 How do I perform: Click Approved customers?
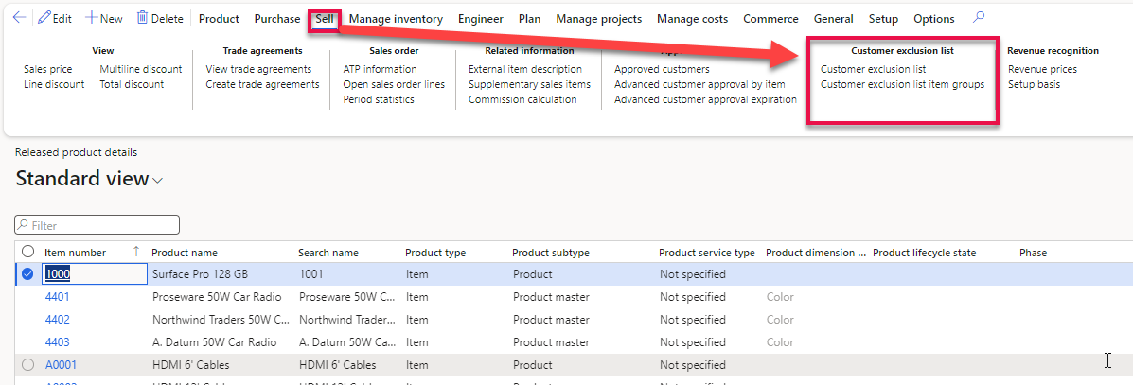point(662,69)
